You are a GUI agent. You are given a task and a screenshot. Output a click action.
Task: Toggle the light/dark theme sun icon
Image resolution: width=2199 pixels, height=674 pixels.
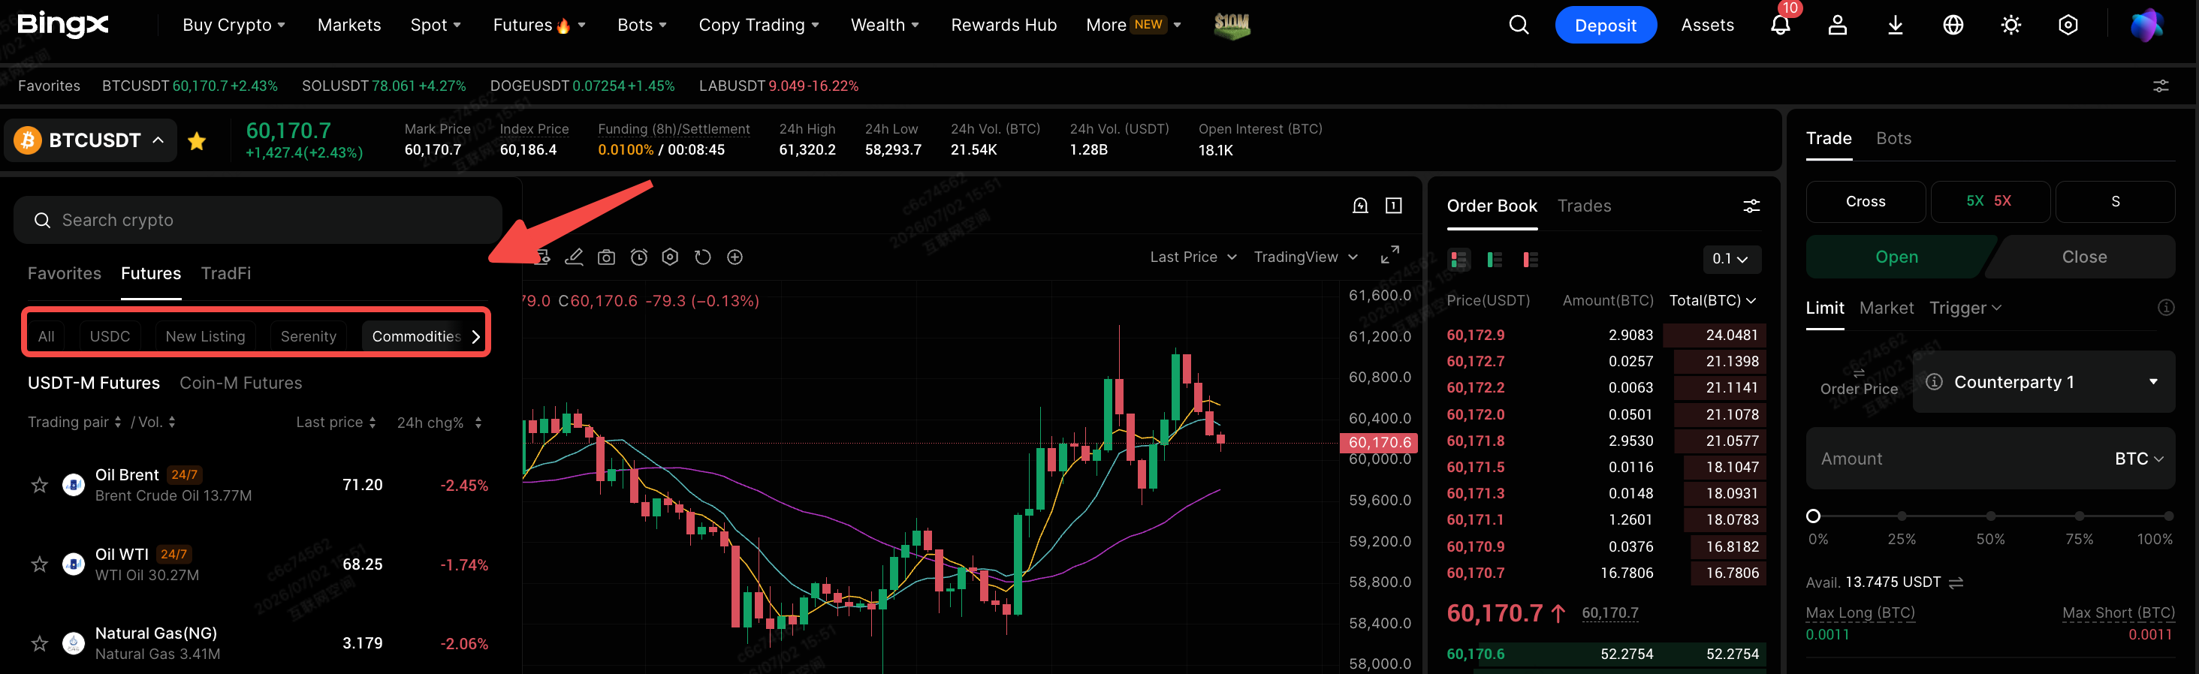click(2010, 25)
